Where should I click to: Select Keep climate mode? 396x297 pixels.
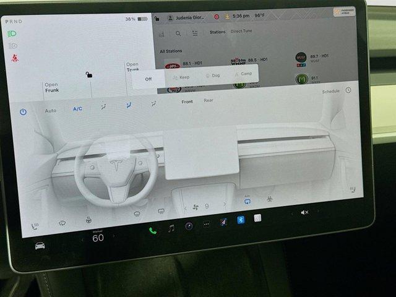[x=181, y=77]
